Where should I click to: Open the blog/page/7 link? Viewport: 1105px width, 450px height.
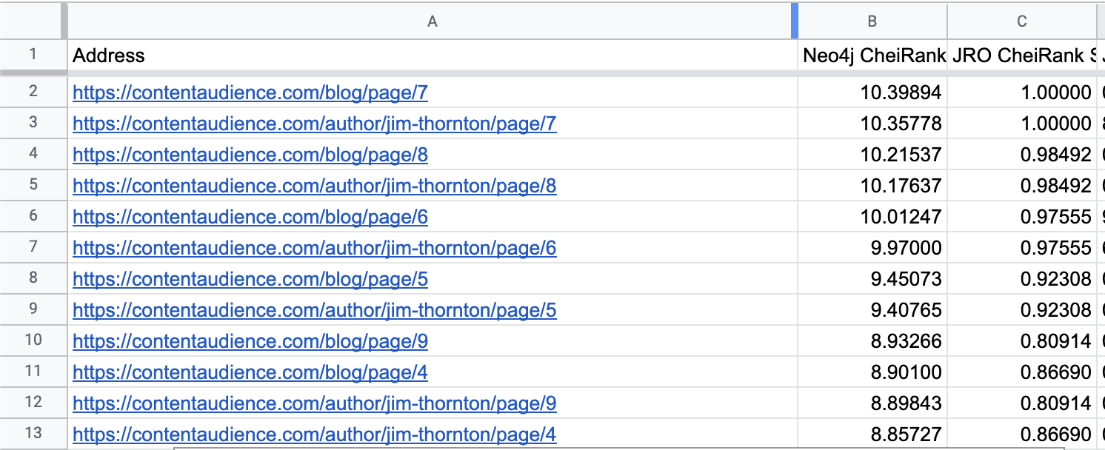point(250,93)
